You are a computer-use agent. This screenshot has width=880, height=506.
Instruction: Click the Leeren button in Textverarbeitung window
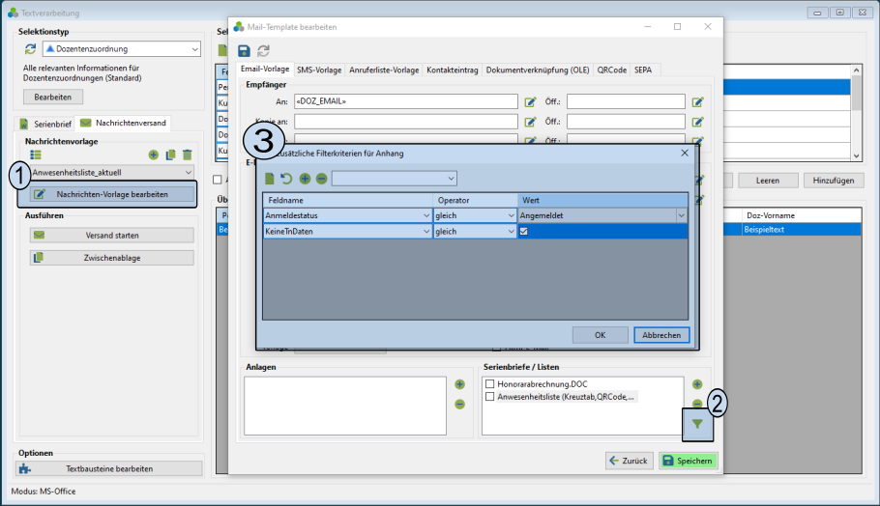(767, 181)
